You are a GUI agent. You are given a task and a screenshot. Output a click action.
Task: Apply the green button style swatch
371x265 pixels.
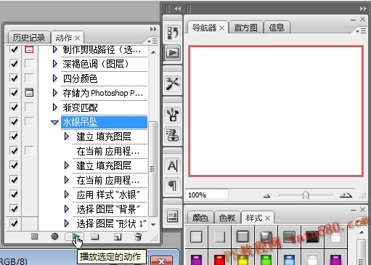pos(266,260)
